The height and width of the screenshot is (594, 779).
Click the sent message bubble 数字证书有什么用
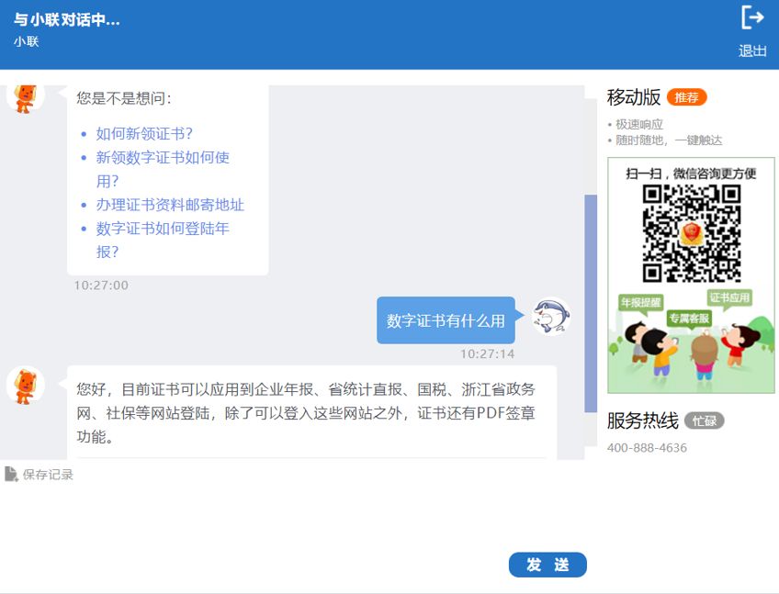pyautogui.click(x=446, y=320)
